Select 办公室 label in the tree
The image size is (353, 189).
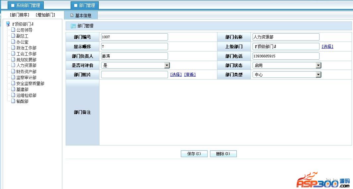pos(22,42)
